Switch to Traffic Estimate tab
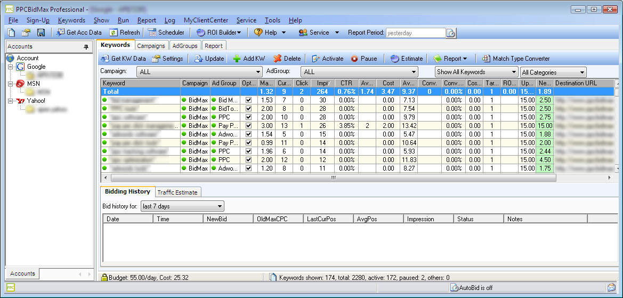Image resolution: width=623 pixels, height=298 pixels. tap(177, 192)
